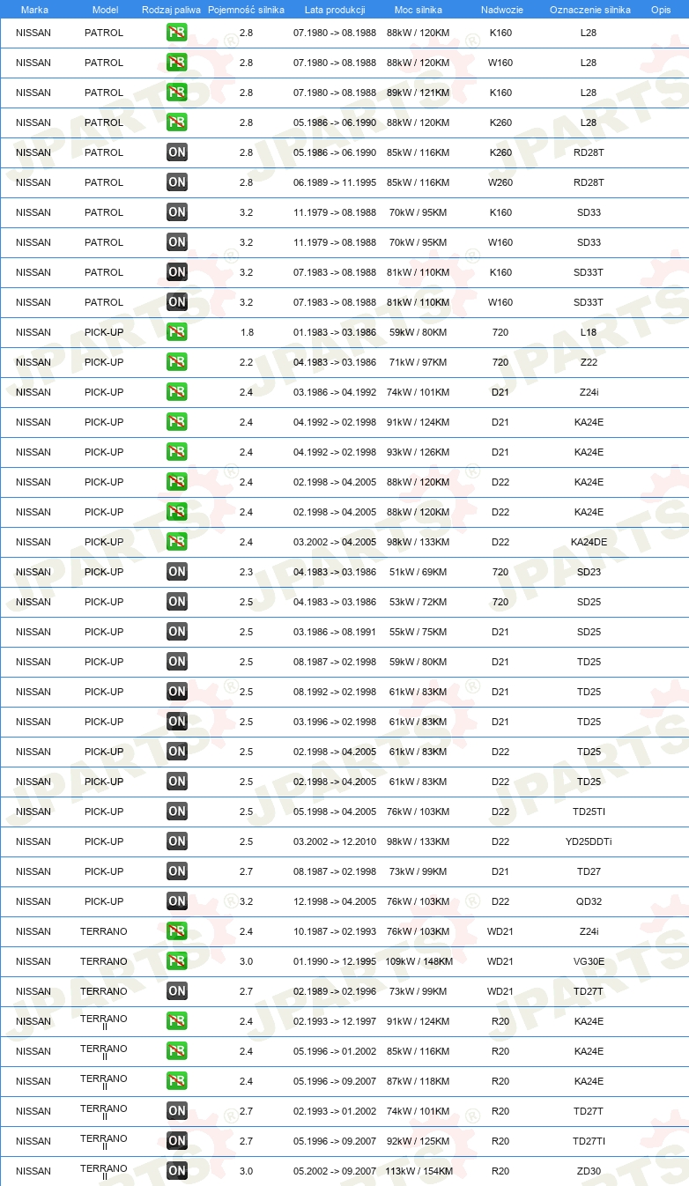
Task: Click the PB fuel icon in the TERRANO VG30E row
Action: [177, 961]
